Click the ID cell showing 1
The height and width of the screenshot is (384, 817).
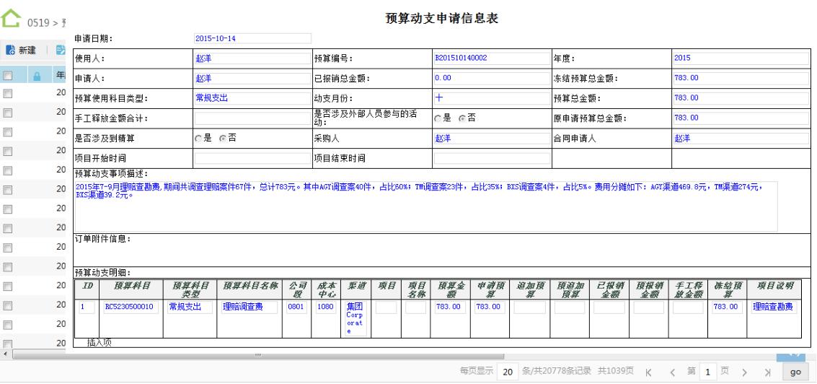pyautogui.click(x=86, y=307)
